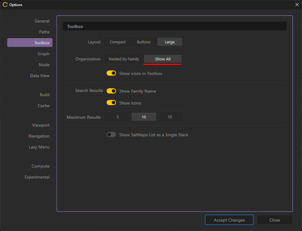Viewport: 302px width, 231px height.
Task: Click the app logo icon in title bar
Action: tap(5, 5)
